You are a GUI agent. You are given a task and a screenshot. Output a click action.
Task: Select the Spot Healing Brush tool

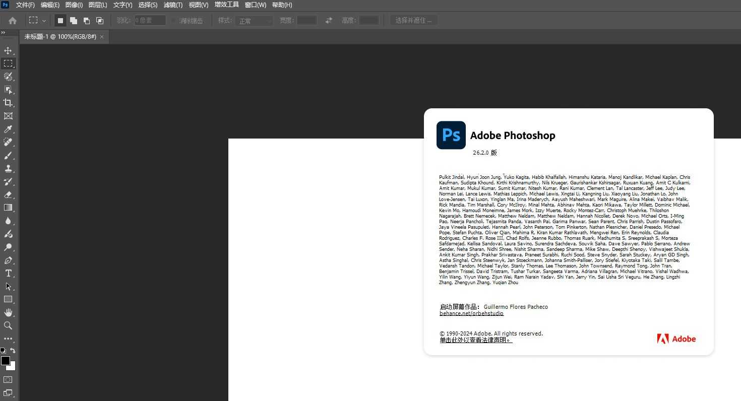[x=8, y=143]
